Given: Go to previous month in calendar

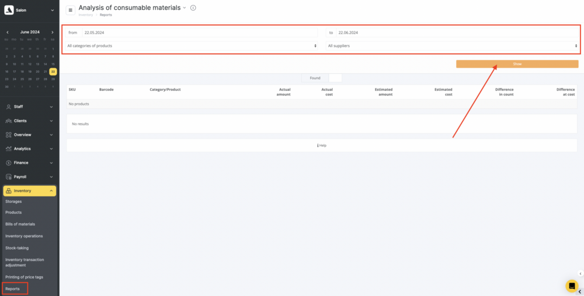Looking at the screenshot, I should [7, 32].
